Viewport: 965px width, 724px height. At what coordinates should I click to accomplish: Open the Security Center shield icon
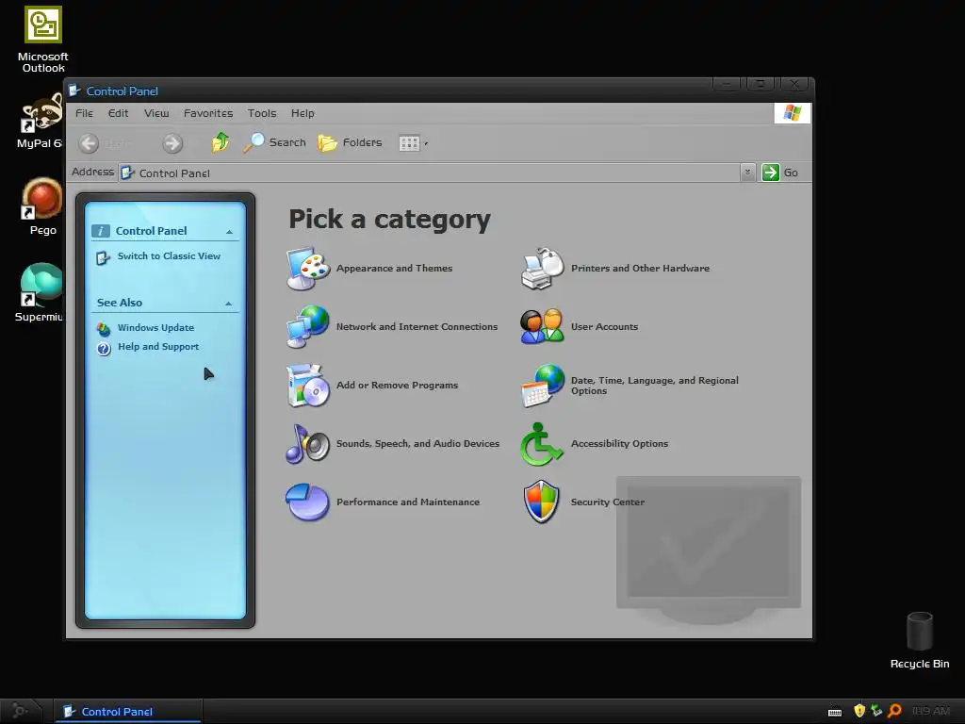pos(542,502)
